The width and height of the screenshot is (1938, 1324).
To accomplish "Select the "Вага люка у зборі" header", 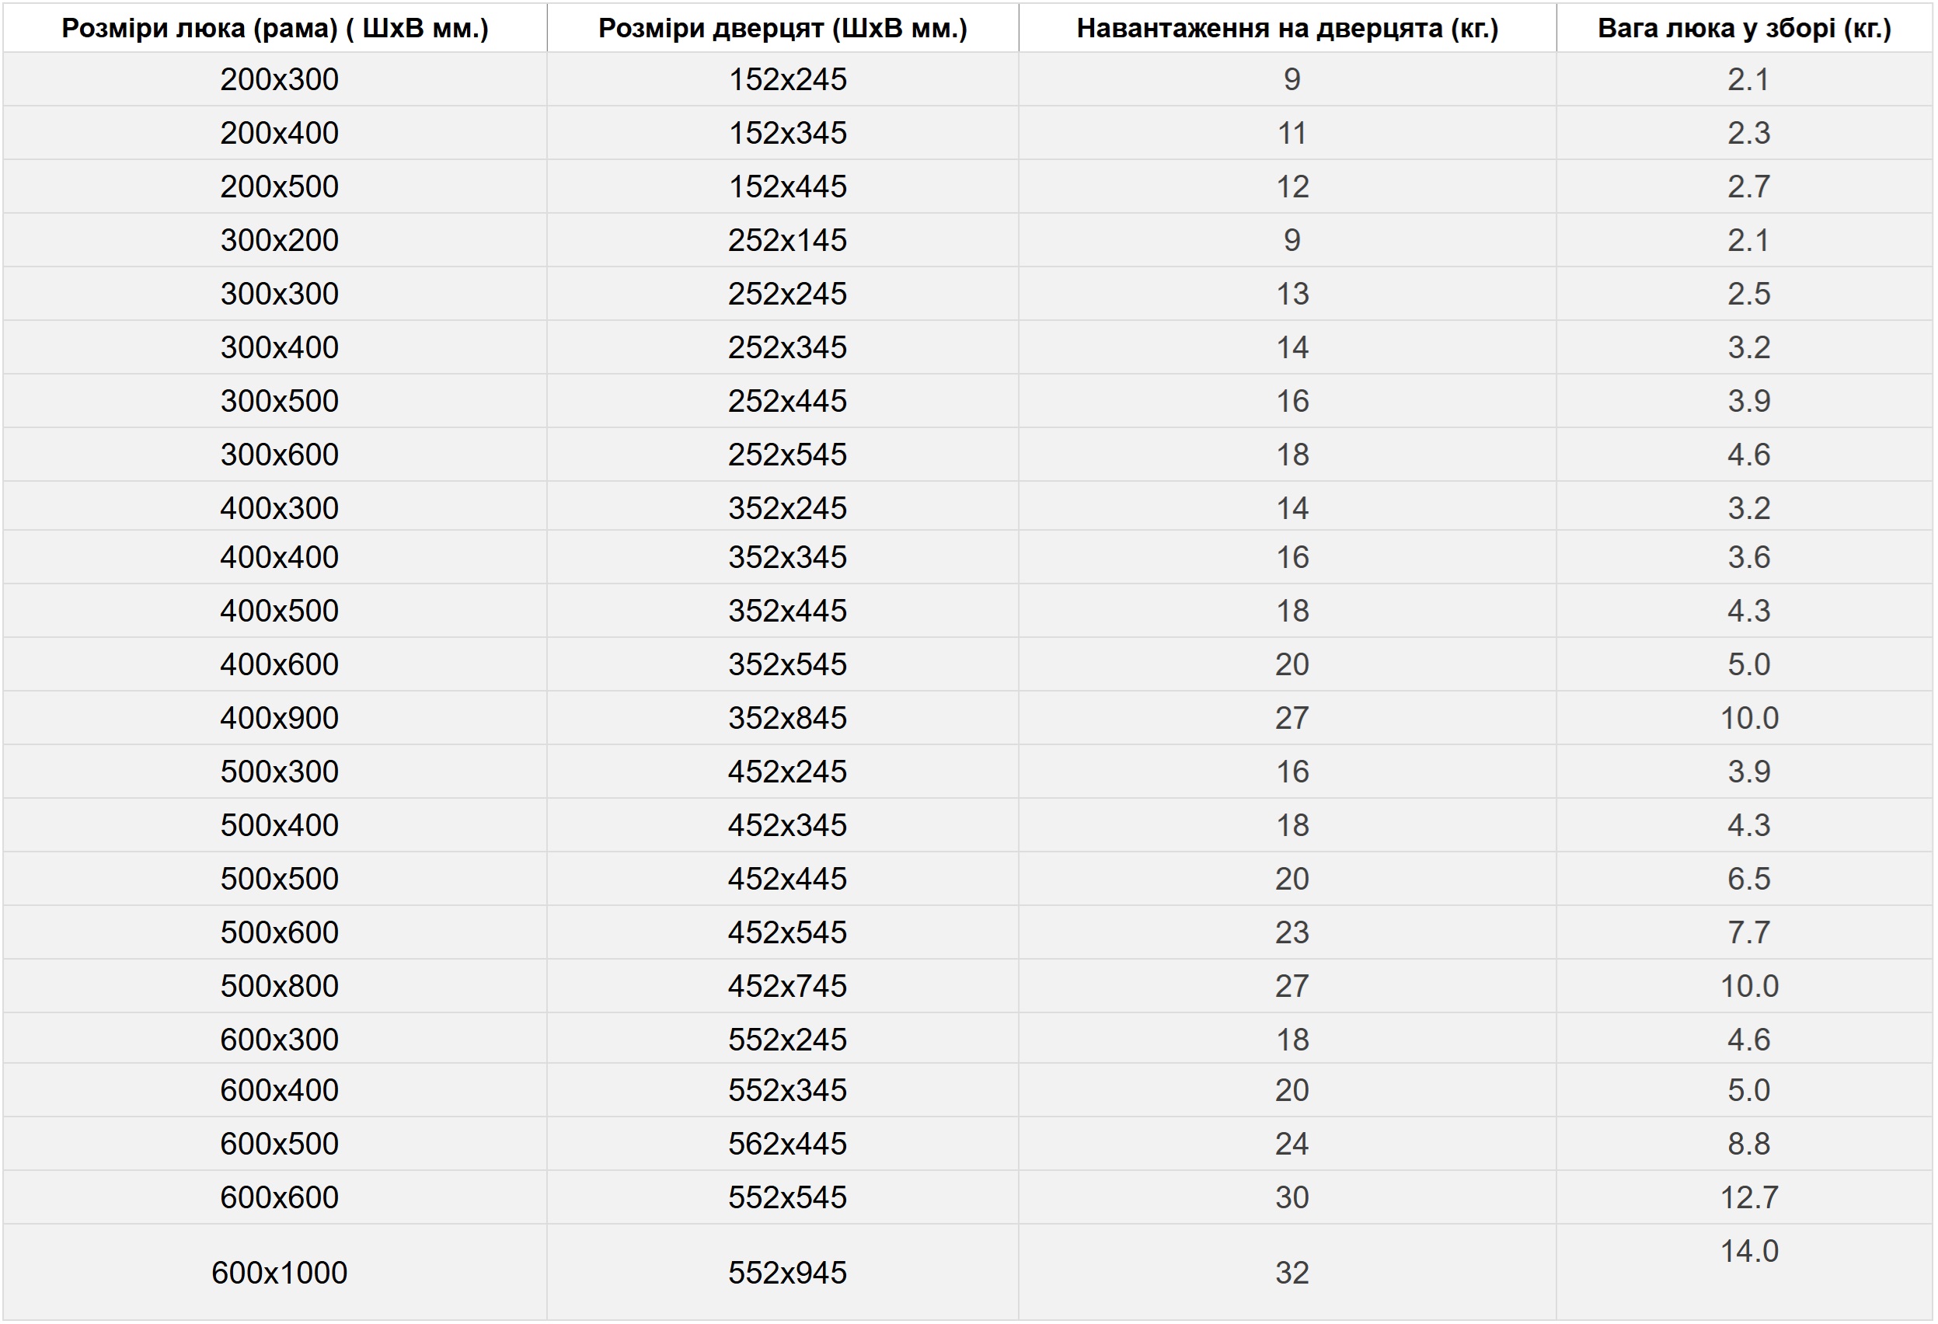I will [x=1744, y=28].
